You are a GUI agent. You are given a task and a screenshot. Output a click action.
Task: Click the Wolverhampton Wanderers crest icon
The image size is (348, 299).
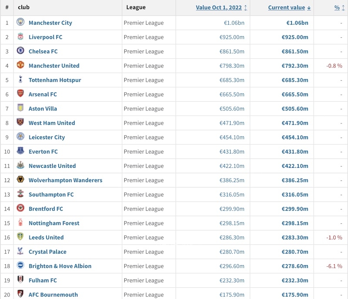[20, 180]
